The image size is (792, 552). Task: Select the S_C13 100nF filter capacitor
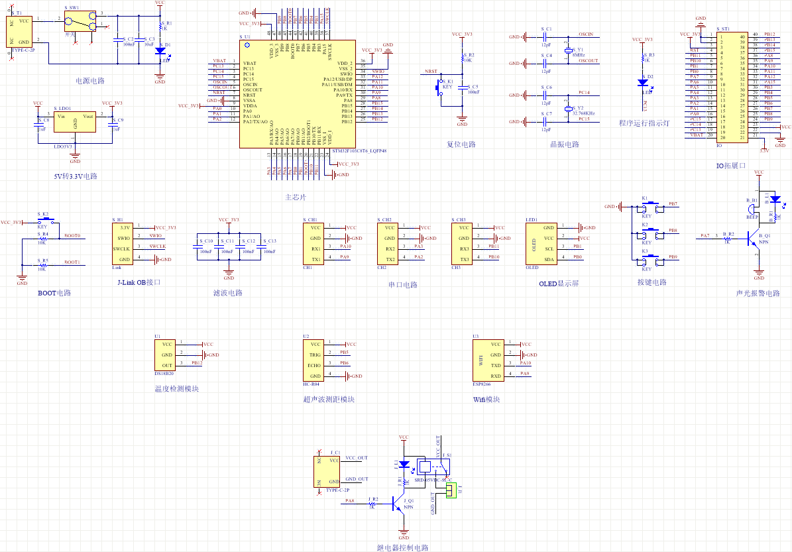(260, 247)
